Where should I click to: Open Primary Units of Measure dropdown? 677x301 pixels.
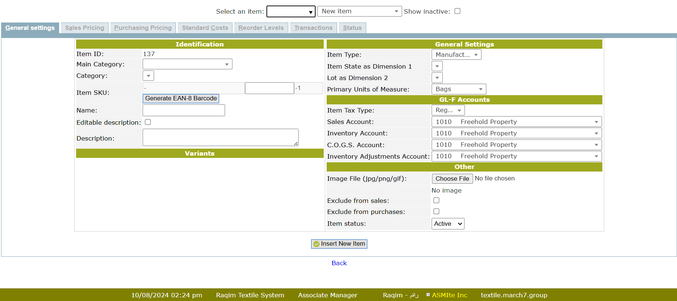pyautogui.click(x=459, y=89)
